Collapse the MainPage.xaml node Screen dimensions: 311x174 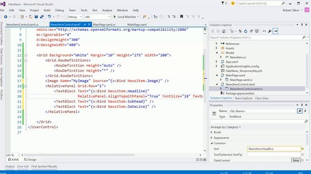coord(217,75)
